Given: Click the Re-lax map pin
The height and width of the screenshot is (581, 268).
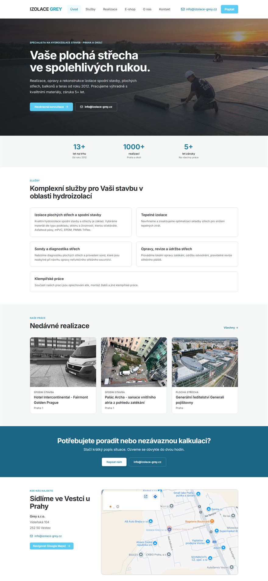Looking at the screenshot, I should [233, 516].
